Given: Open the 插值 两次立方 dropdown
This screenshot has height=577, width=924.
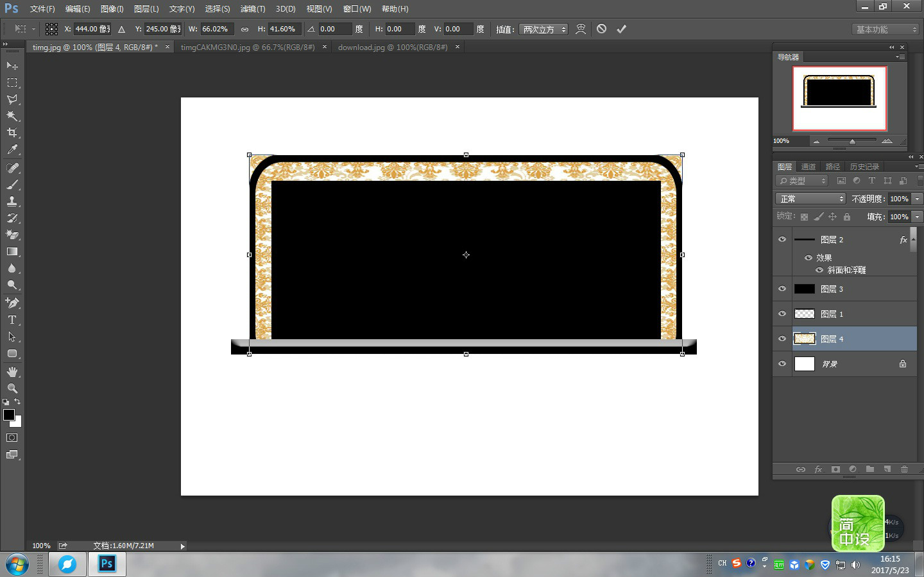Looking at the screenshot, I should [544, 29].
